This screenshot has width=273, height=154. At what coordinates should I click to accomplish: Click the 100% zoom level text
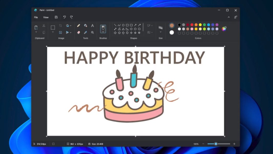point(196,144)
